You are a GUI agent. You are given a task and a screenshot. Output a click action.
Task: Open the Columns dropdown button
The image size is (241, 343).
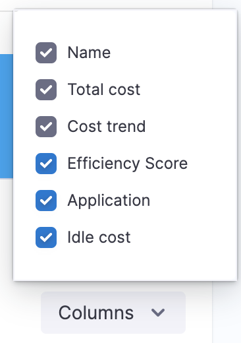tap(113, 313)
